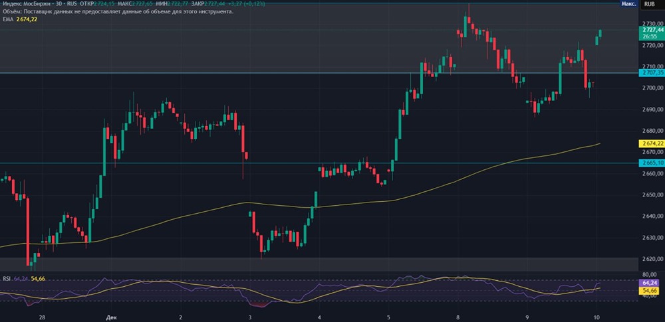
Task: Click date 3 on the time axis
Action: 249,317
